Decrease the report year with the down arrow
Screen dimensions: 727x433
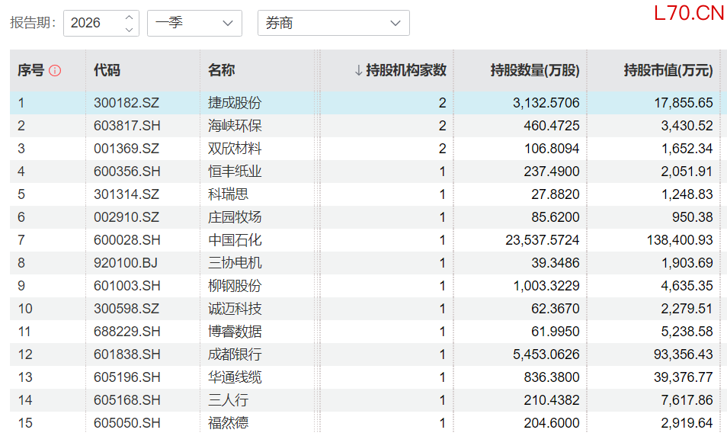click(x=130, y=29)
